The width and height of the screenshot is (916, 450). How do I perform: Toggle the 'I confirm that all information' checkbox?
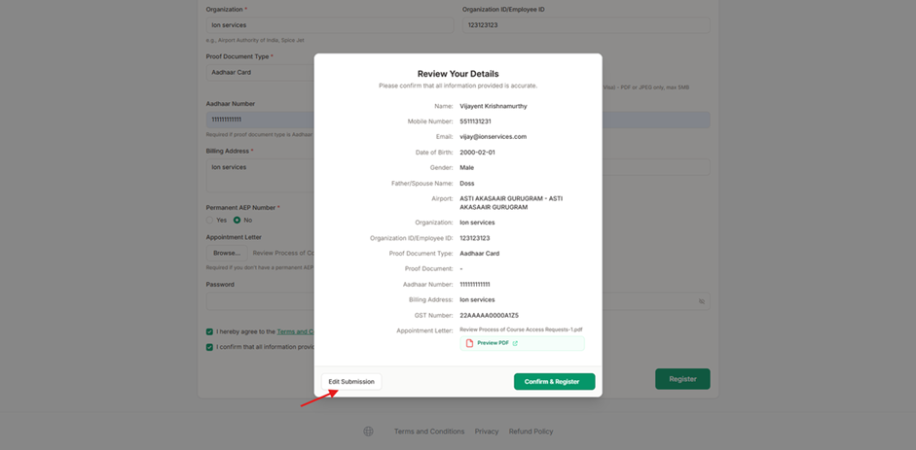pyautogui.click(x=209, y=346)
